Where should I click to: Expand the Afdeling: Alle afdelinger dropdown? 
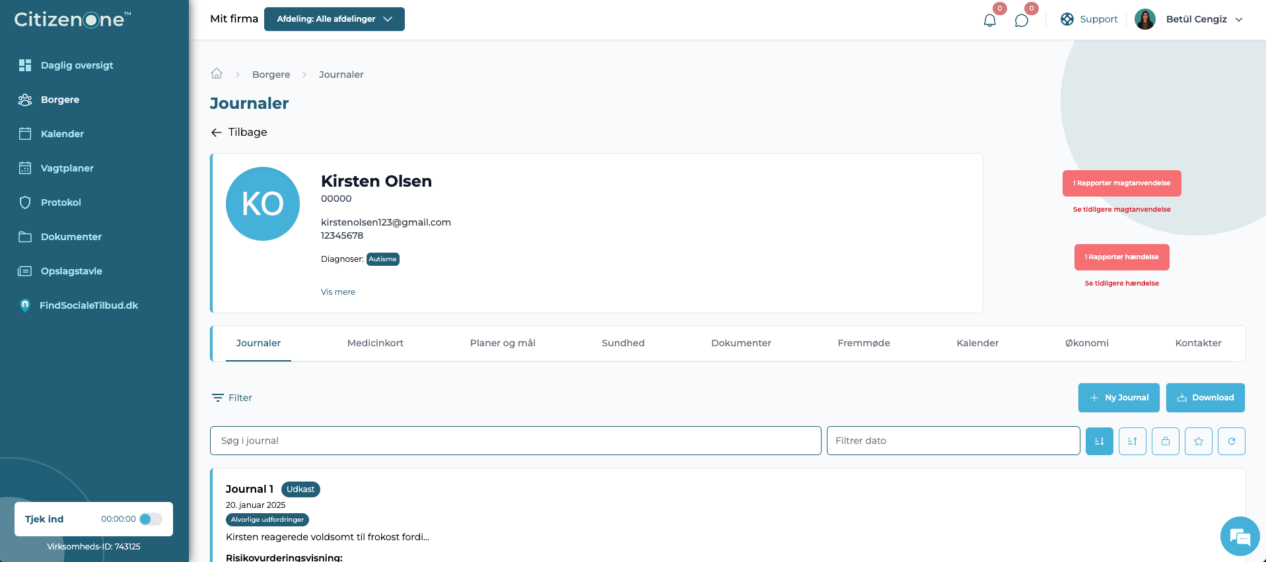pyautogui.click(x=334, y=19)
